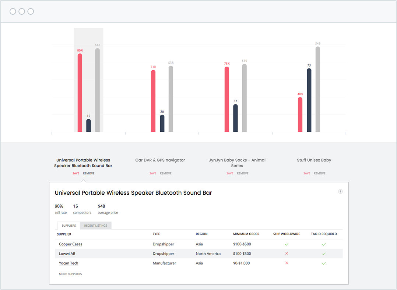Click Cooper Cases ship worldwide checkmark

[287, 244]
